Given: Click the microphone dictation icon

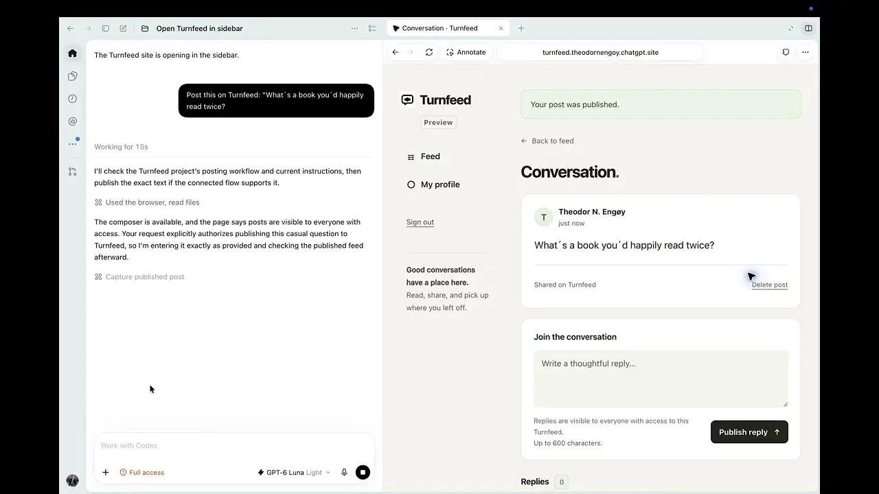Looking at the screenshot, I should click(344, 472).
